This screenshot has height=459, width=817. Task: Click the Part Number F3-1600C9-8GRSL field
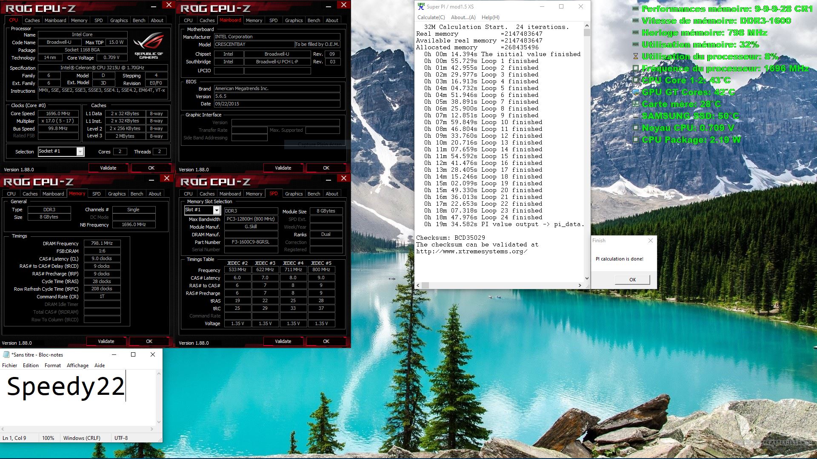[250, 242]
